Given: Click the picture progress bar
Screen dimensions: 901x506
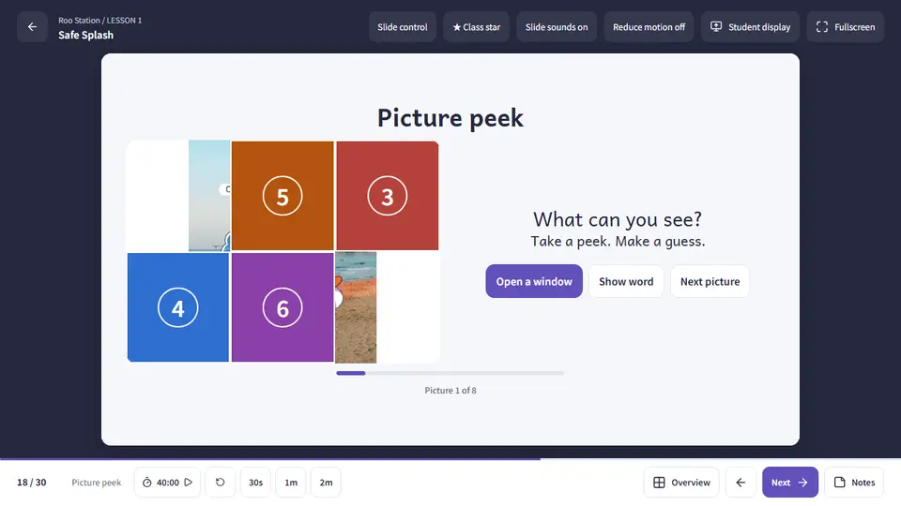Looking at the screenshot, I should click(450, 373).
